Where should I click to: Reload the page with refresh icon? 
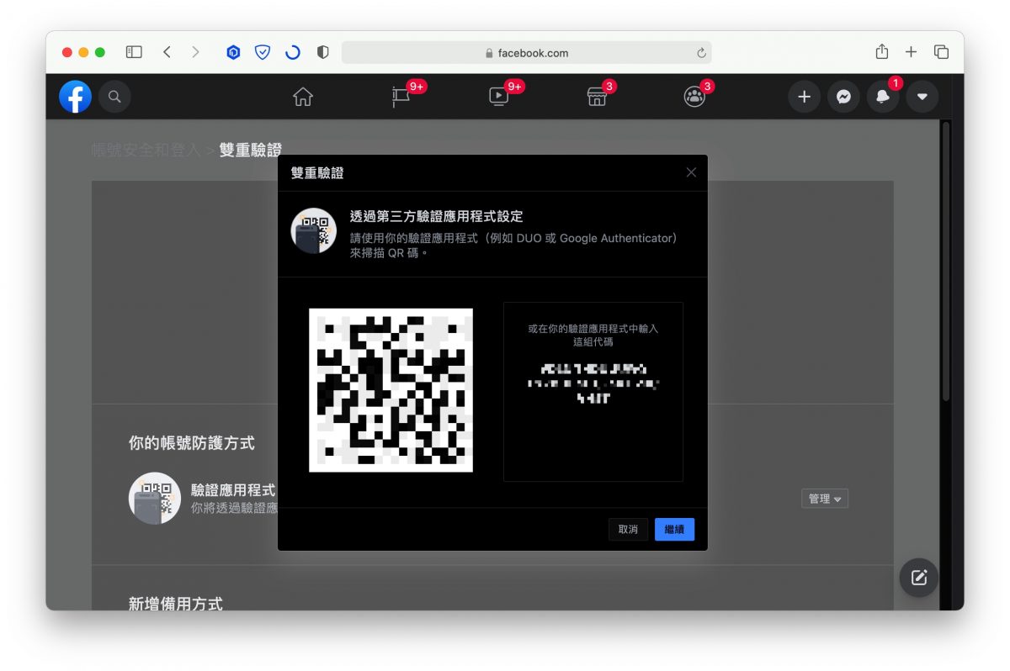[701, 53]
